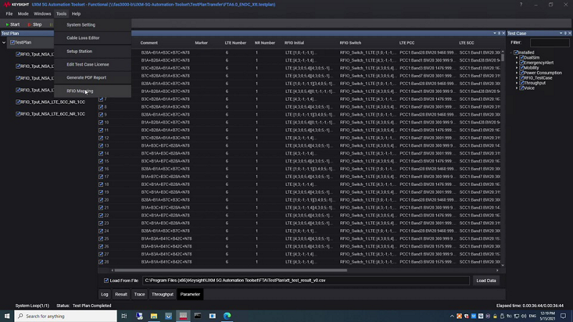This screenshot has height=322, width=573.
Task: Uncheck the Load From File checkbox
Action: click(106, 280)
